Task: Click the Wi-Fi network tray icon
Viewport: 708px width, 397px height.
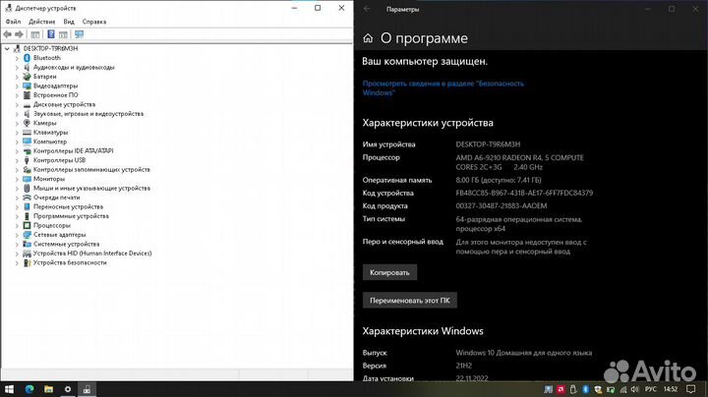Action: click(x=623, y=389)
